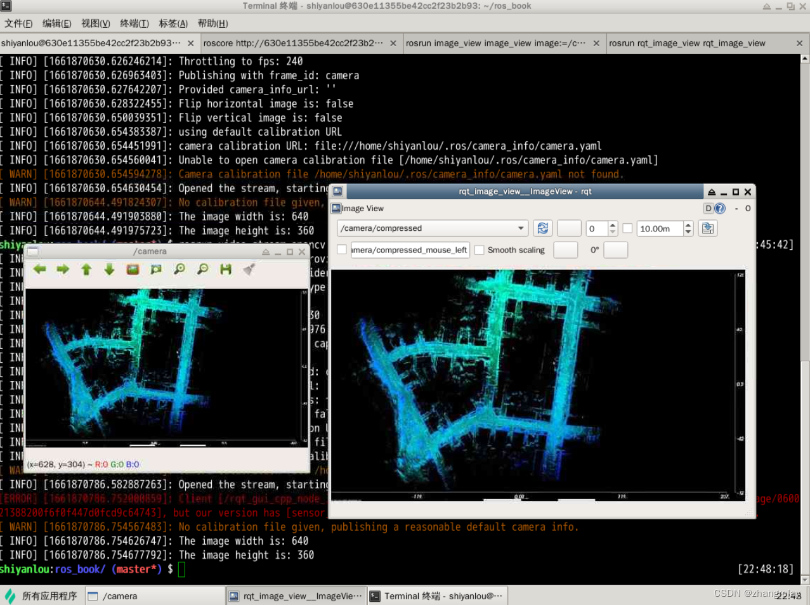The width and height of the screenshot is (810, 605).
Task: Click the 0° rotation input field
Action: point(614,250)
